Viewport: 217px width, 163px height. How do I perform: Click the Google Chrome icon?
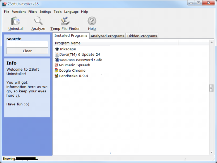click(56, 70)
